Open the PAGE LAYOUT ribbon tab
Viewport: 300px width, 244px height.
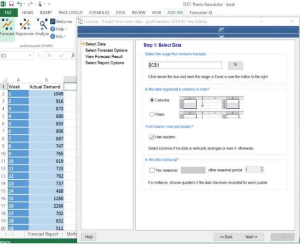[x=71, y=13]
